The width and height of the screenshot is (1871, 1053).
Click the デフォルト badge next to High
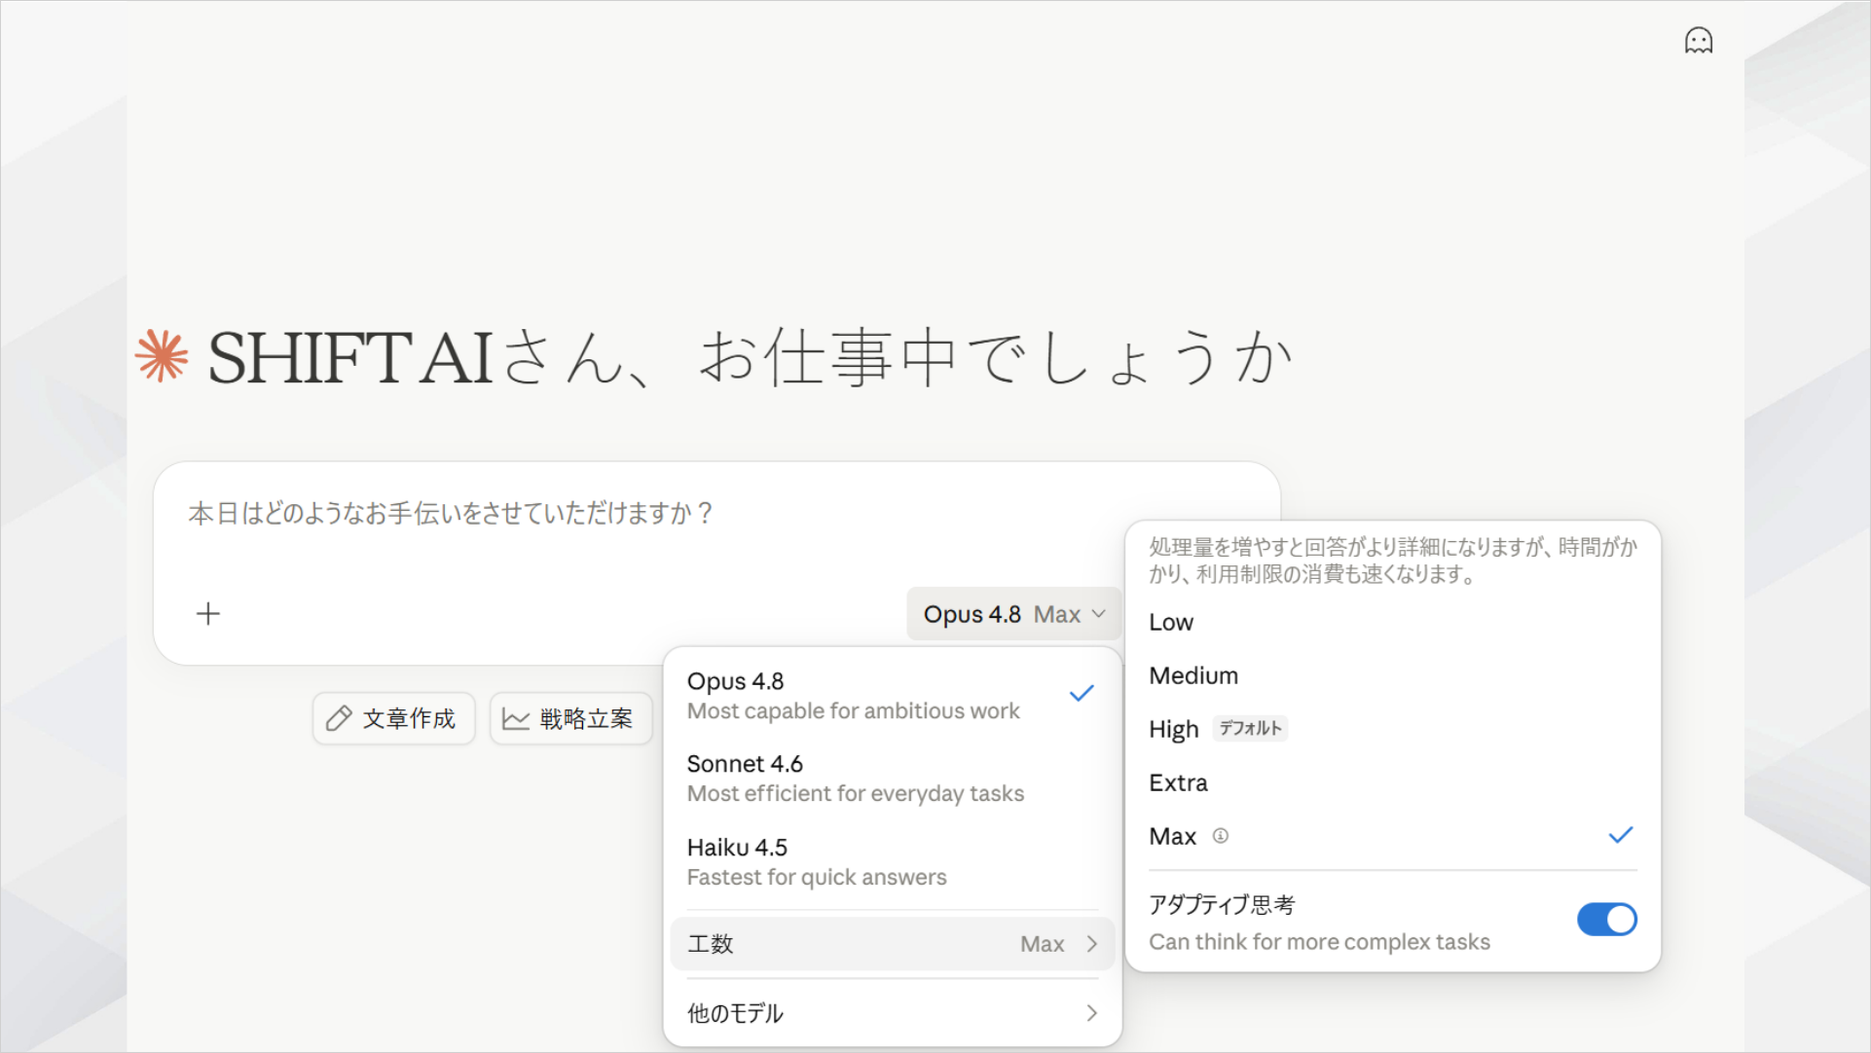click(1250, 728)
